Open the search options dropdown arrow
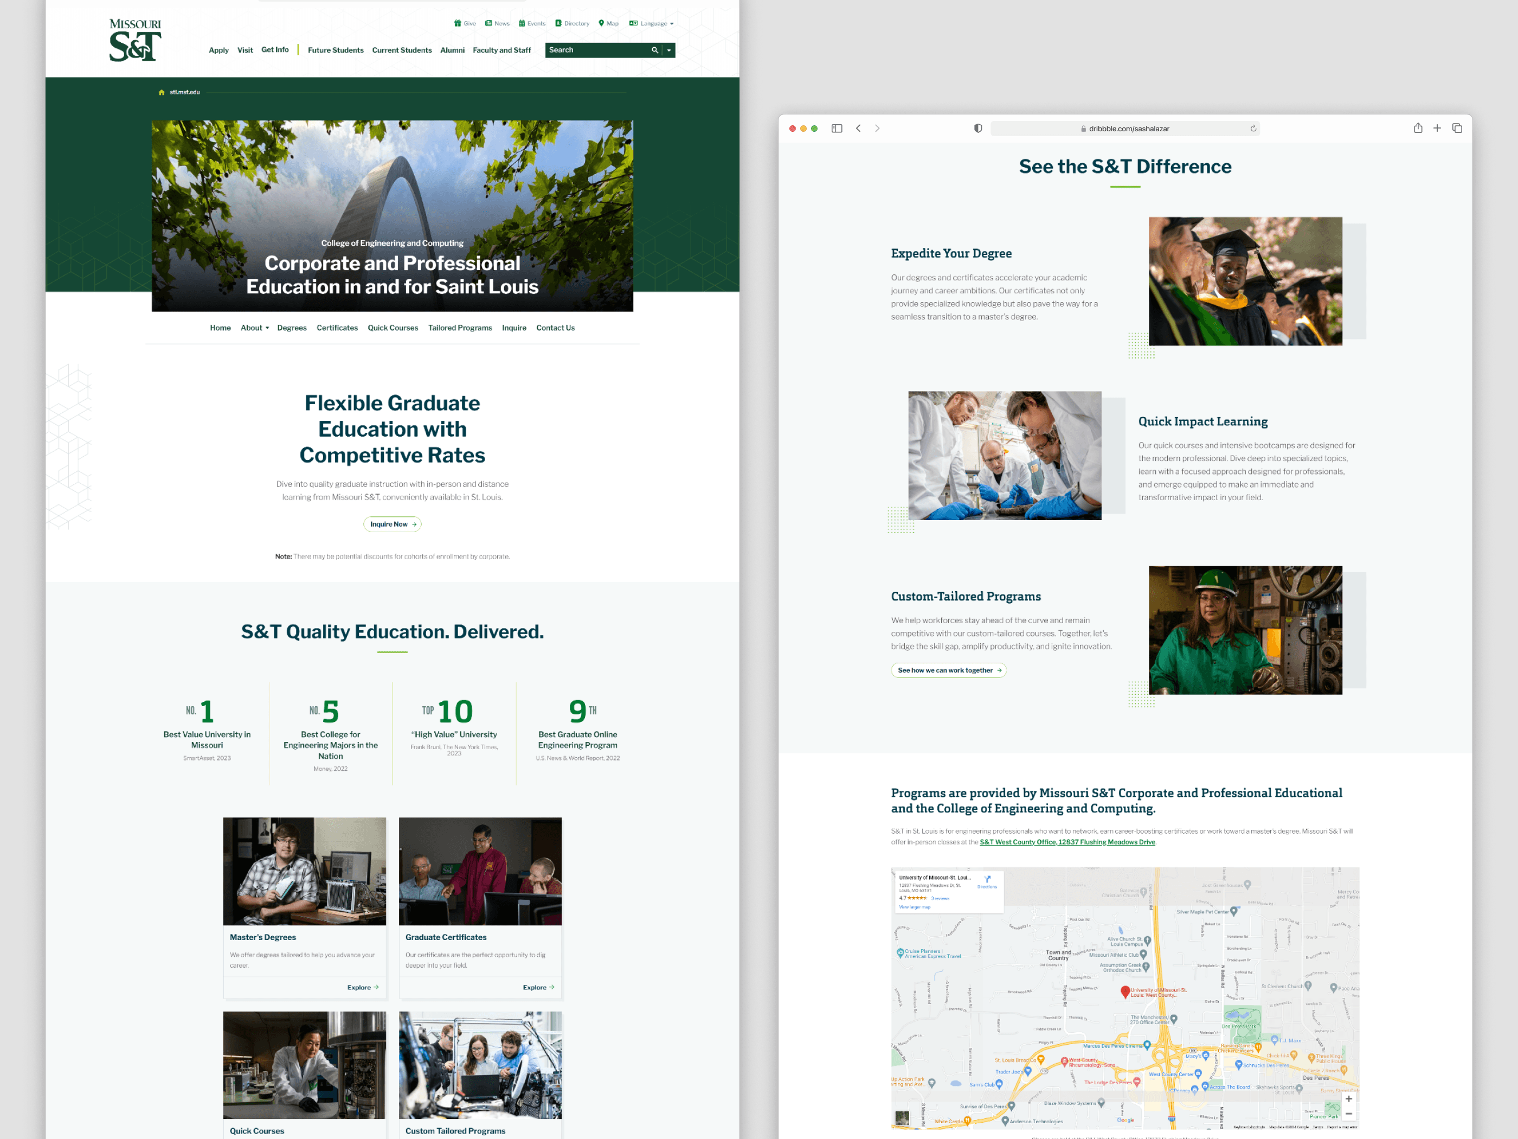The image size is (1518, 1139). 669,50
